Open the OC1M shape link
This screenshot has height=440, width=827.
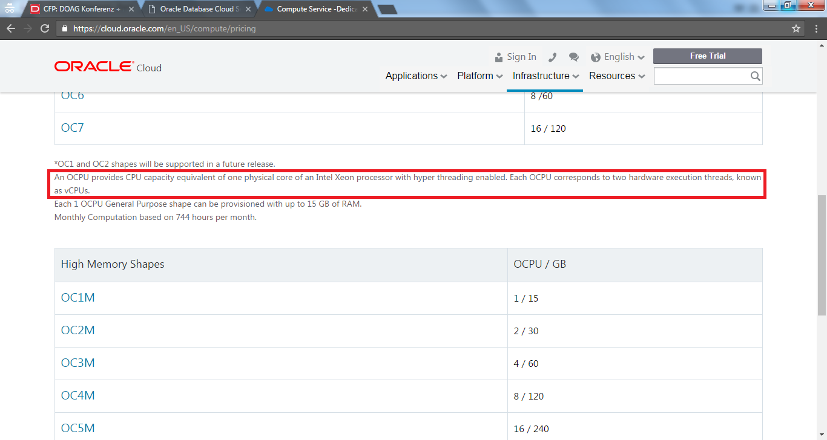[x=77, y=297]
